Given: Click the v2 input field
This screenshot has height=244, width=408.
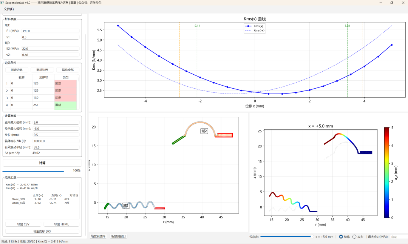Looking at the screenshot, I should pyautogui.click(x=50, y=55).
